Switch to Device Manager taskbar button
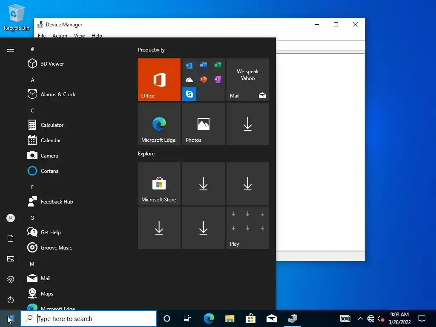Viewport: 436px width, 327px height. 292,318
